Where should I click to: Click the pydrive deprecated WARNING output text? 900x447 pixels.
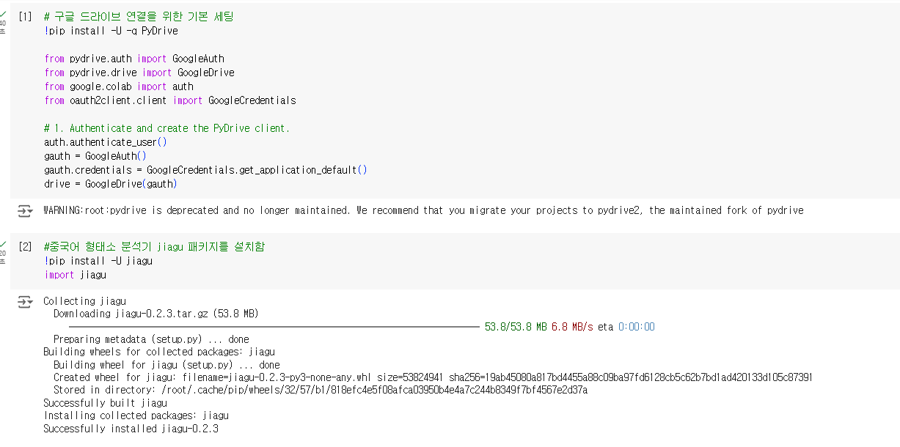point(423,210)
